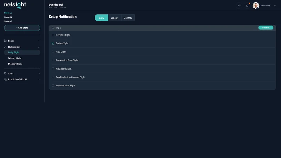Click the John Doe username text
The width and height of the screenshot is (281, 158).
click(x=265, y=6)
